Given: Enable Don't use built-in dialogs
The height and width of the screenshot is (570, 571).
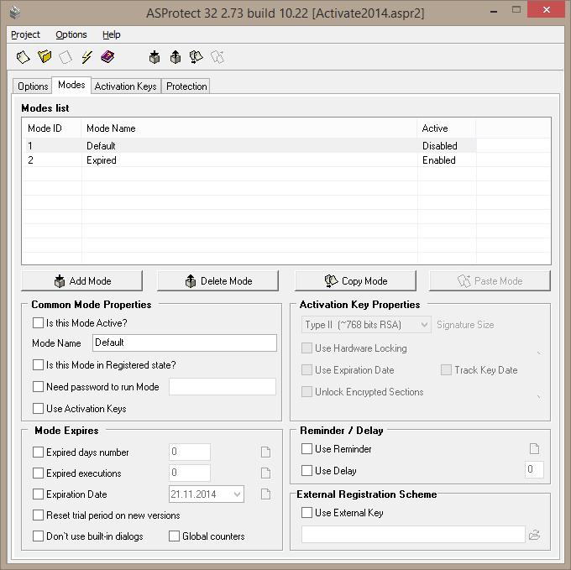Looking at the screenshot, I should (38, 536).
